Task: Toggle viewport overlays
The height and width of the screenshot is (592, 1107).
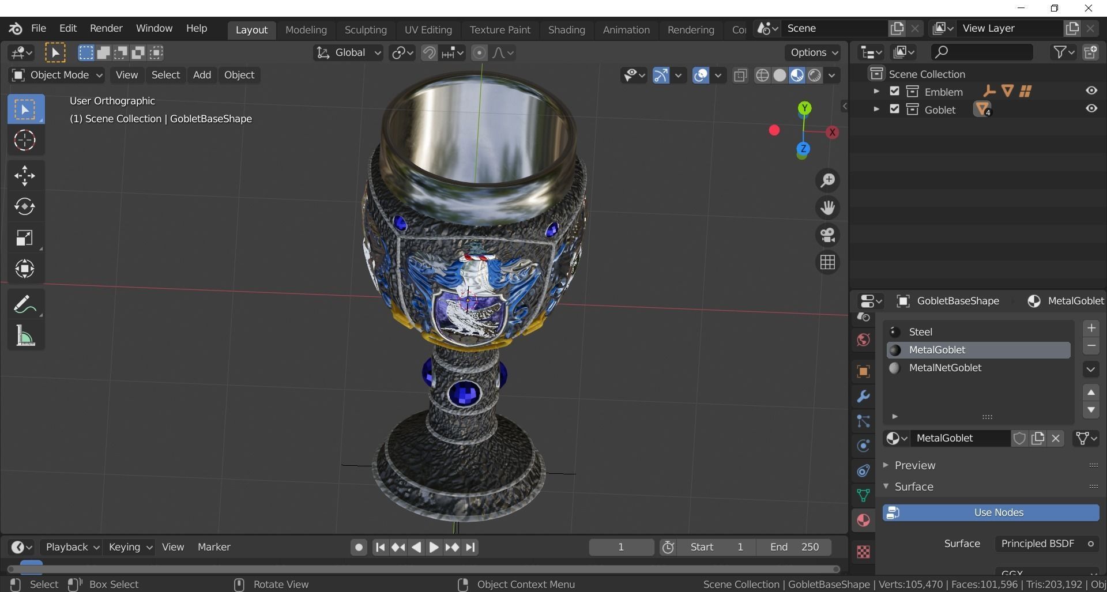Action: point(701,76)
